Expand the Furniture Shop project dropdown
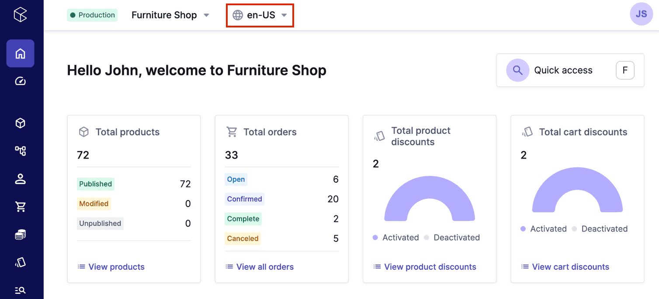The height and width of the screenshot is (299, 659). [170, 15]
